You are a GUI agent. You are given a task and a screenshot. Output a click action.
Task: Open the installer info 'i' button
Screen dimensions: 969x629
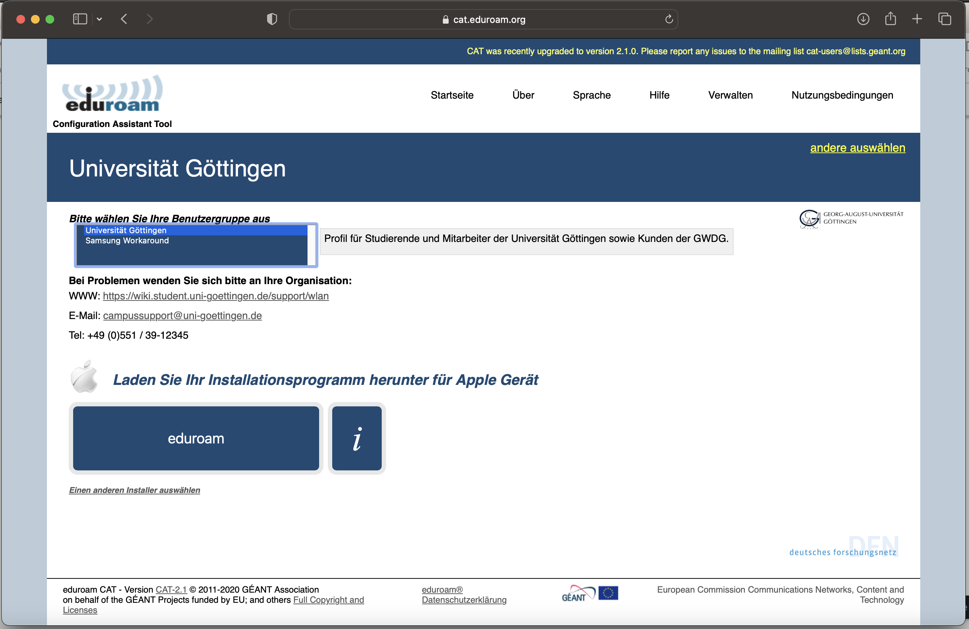[357, 438]
